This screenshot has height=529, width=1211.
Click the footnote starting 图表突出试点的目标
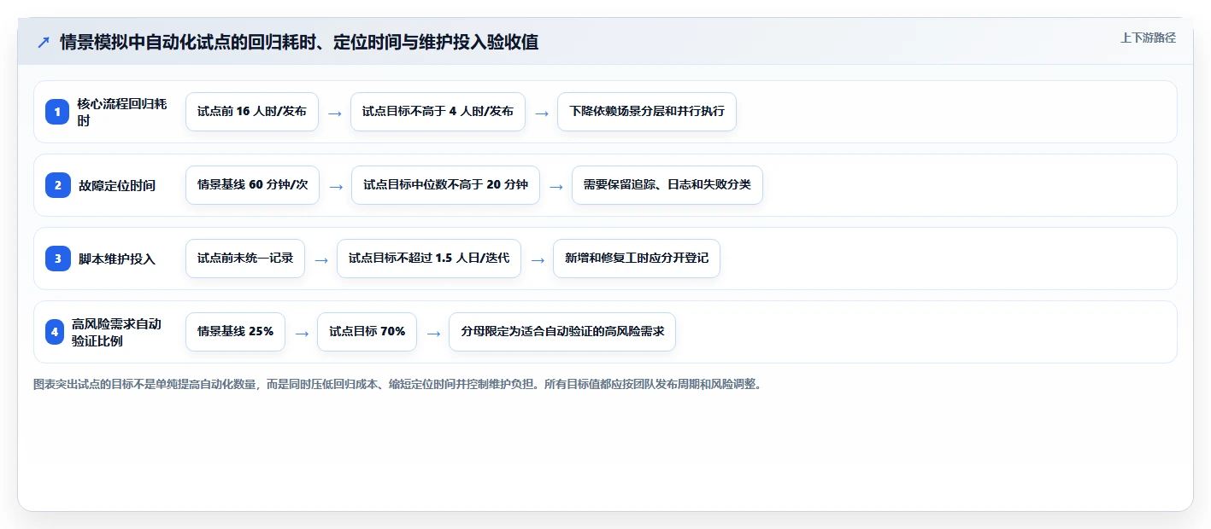(397, 384)
